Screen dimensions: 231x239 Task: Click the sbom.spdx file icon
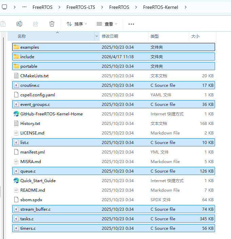(x=16, y=200)
